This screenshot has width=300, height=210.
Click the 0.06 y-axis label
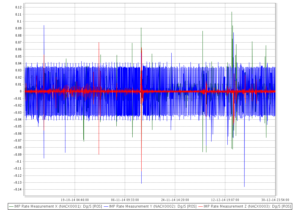point(19,49)
